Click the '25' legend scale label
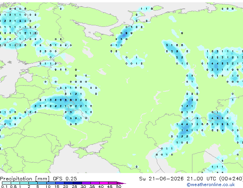Screen dimensions: 243x188 click(x=74, y=186)
